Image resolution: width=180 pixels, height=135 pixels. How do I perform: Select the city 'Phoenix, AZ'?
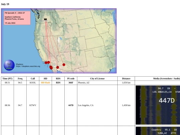(84, 83)
